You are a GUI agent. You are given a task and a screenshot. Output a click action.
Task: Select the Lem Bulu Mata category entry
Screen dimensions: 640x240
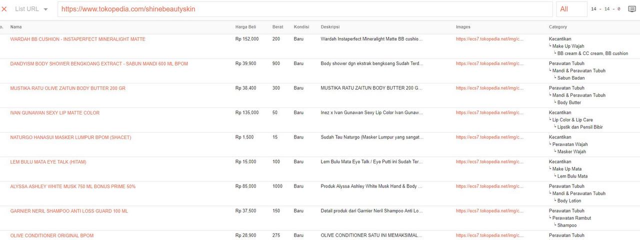click(x=572, y=176)
